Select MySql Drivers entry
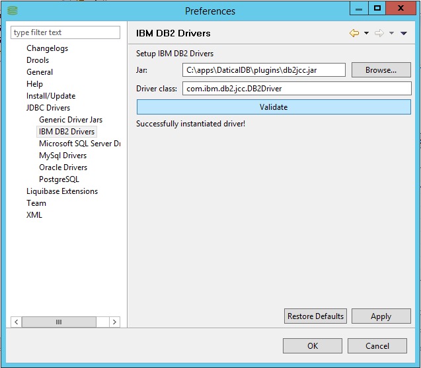The width and height of the screenshot is (421, 368). coord(63,156)
